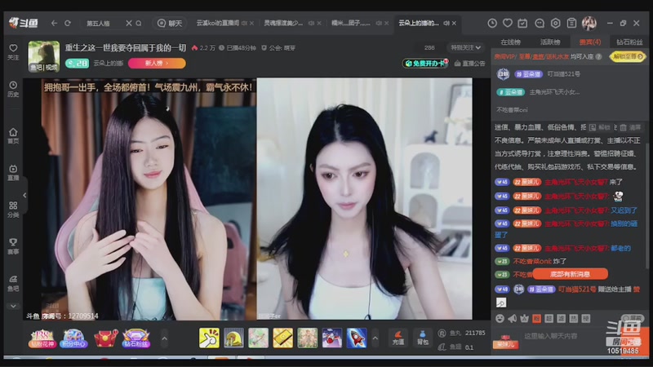Open 直播公告 announcement
This screenshot has height=367, width=653.
[470, 64]
